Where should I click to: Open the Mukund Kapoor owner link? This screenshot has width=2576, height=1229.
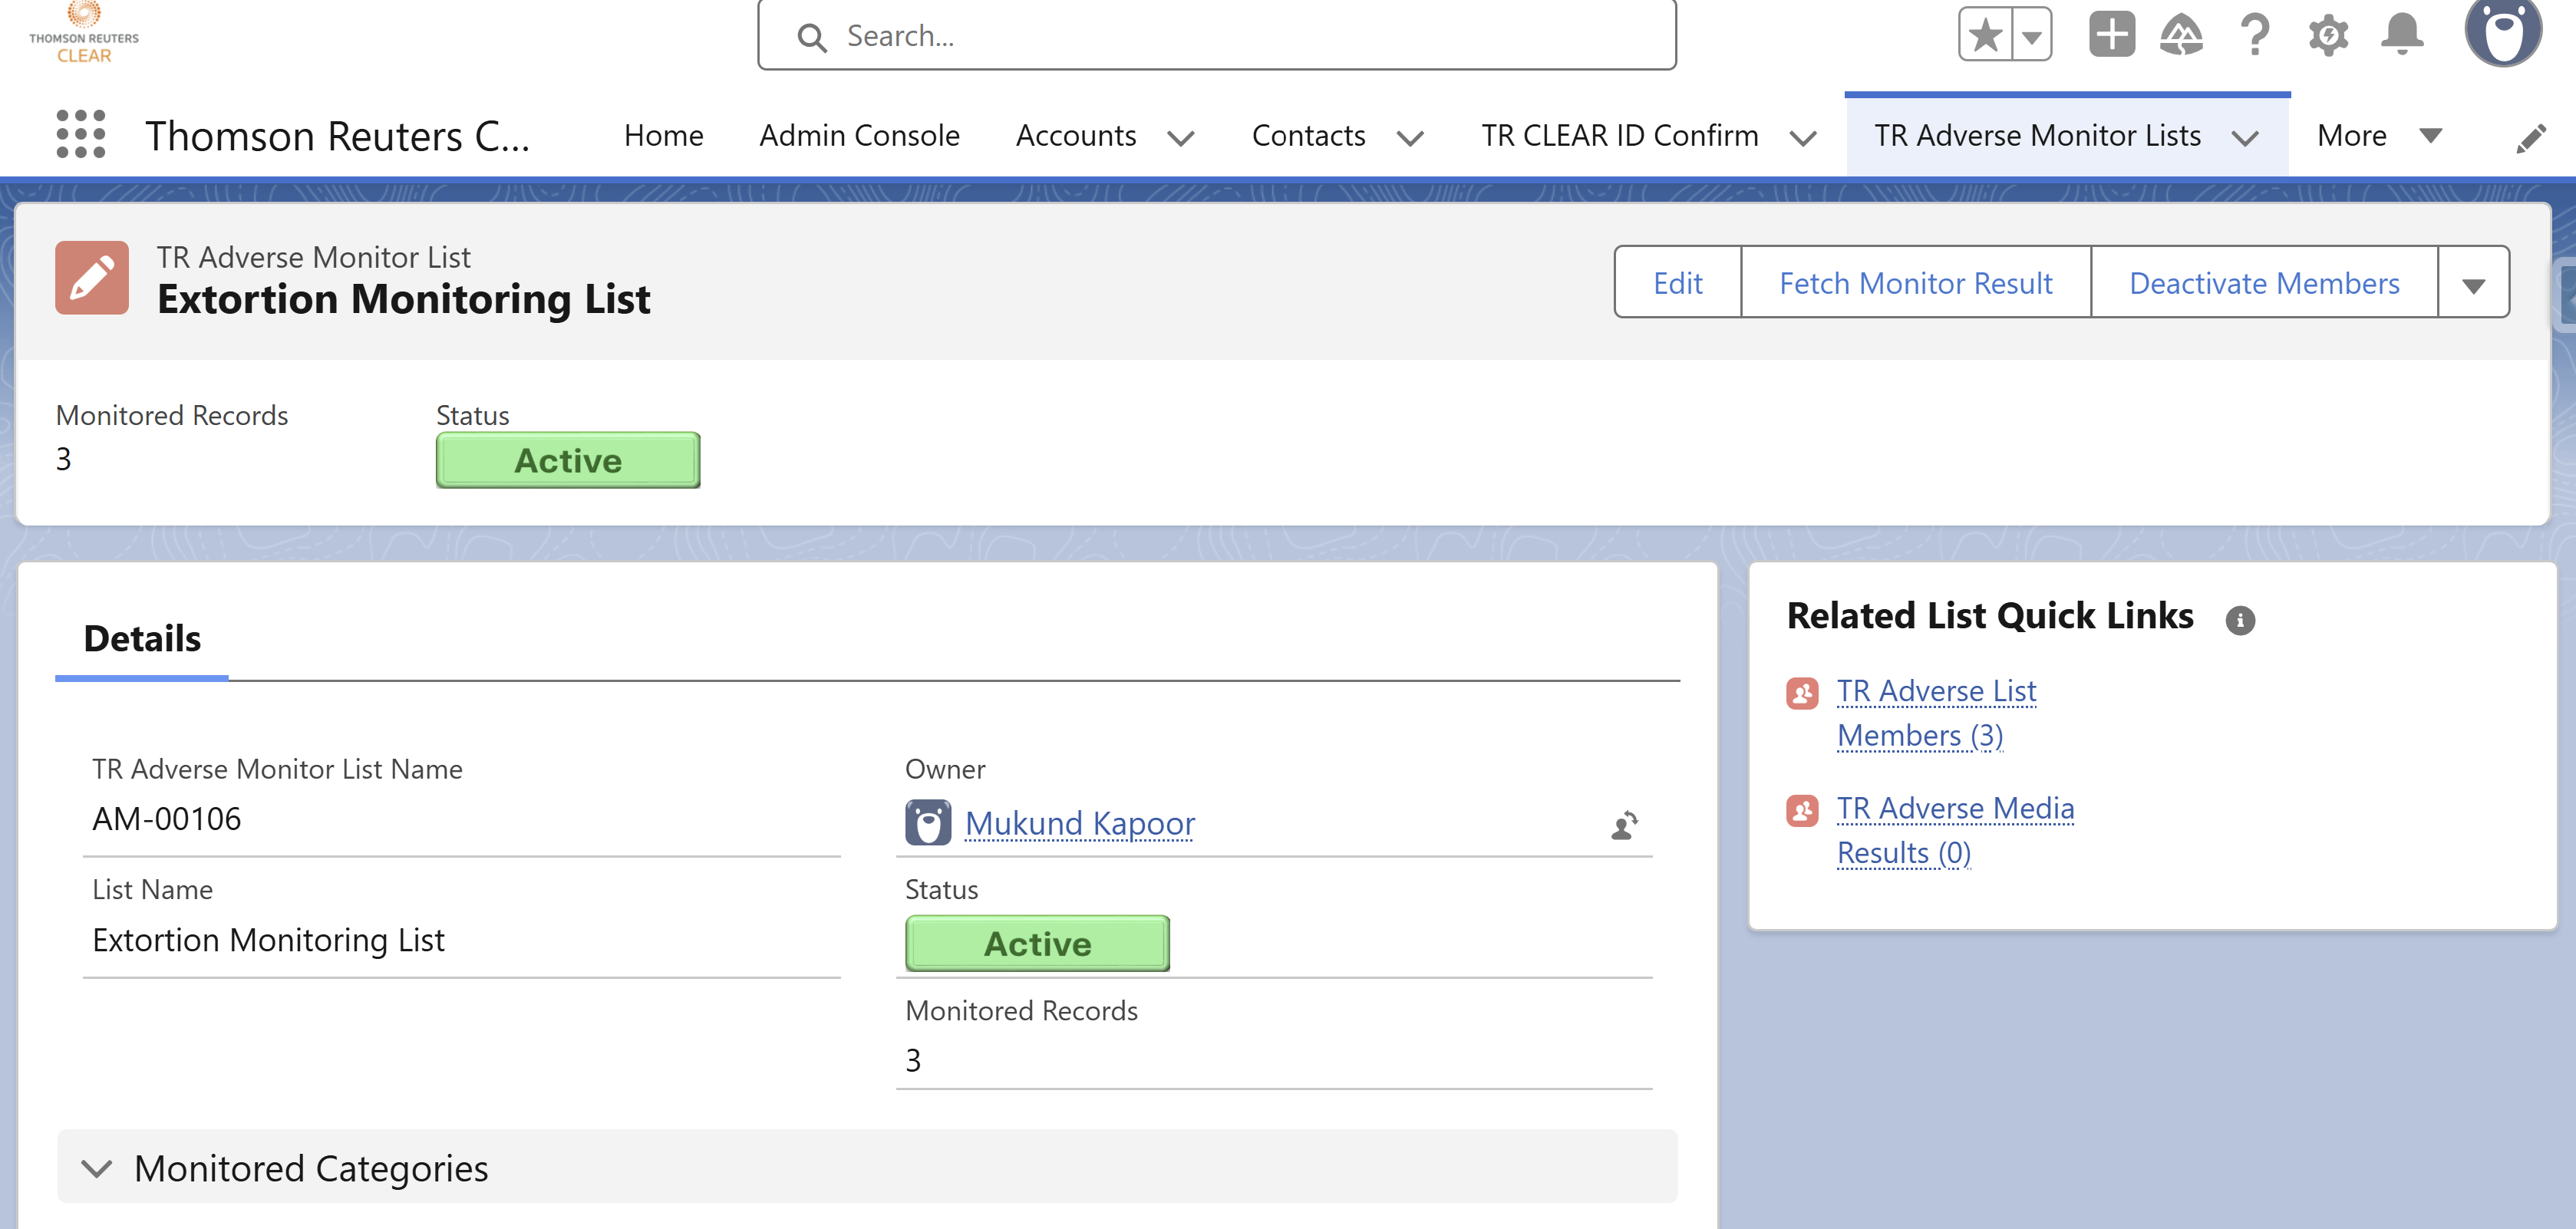1080,823
